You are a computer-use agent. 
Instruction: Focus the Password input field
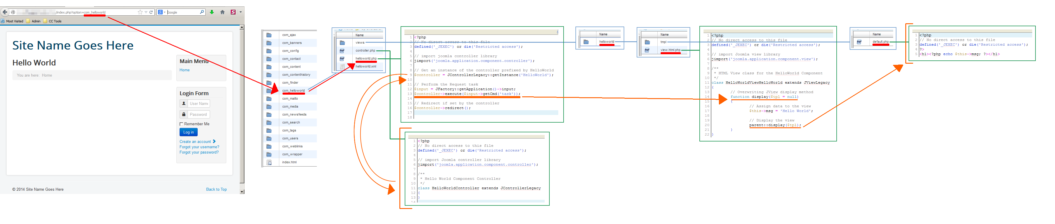tap(199, 115)
